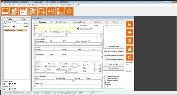Click the E-mail input field
This screenshot has width=177, height=95.
tap(82, 57)
